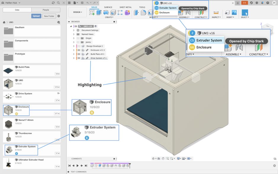Screen dimensions: 278x174
Task: Switch to the SURFACE tab
Action: pos(108,7)
